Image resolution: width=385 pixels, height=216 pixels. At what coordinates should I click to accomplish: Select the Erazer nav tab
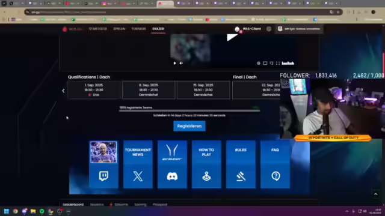pyautogui.click(x=158, y=29)
